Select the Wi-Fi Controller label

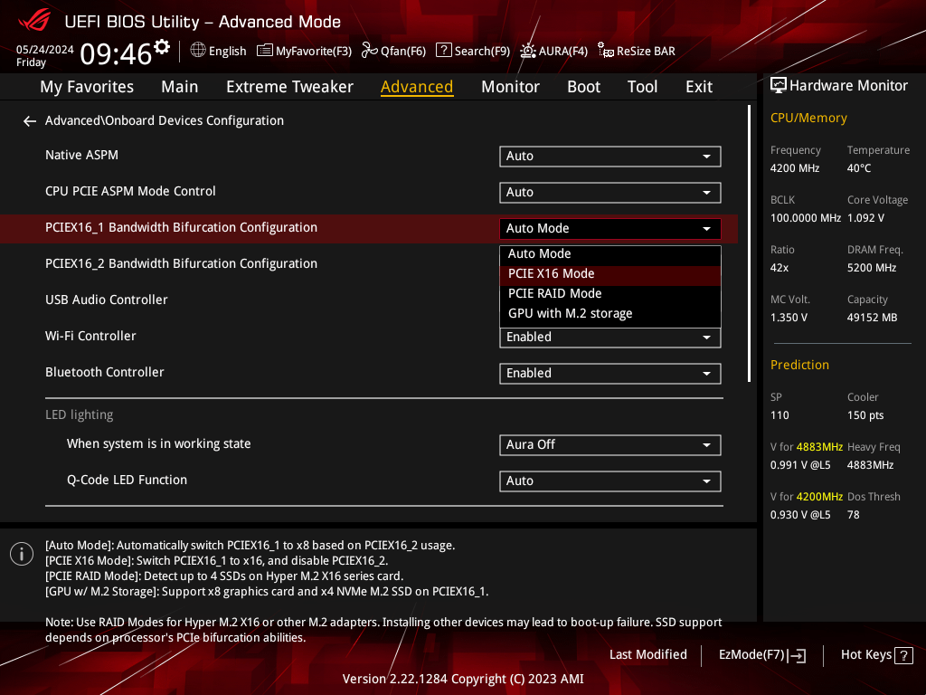pyautogui.click(x=90, y=337)
